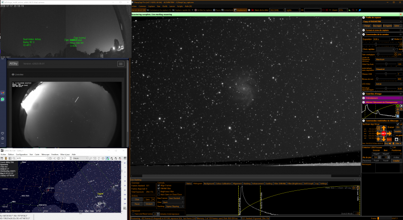Enable the Brightness Filter checkbox

(x=158, y=191)
